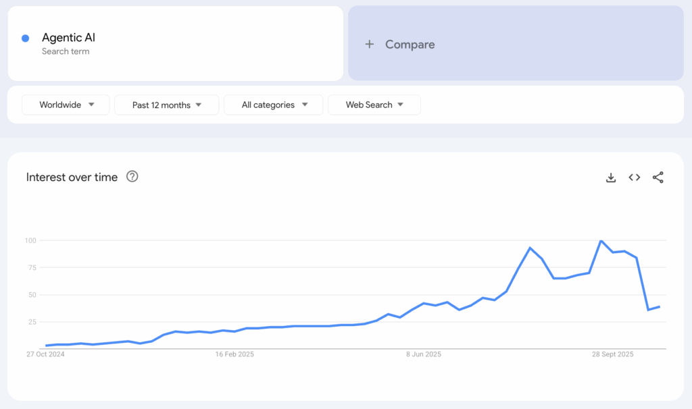Download the Interest over time data

pyautogui.click(x=611, y=178)
